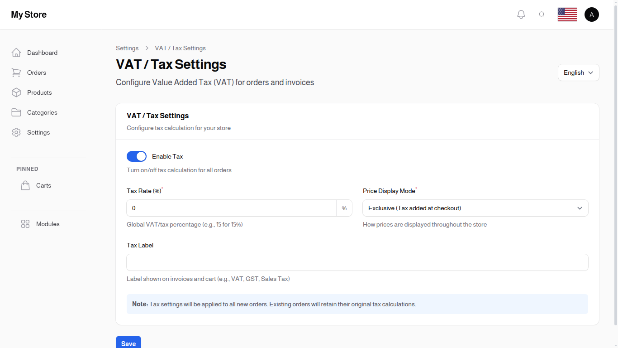Change the store country via the US flag
The height and width of the screenshot is (348, 618).
567,14
